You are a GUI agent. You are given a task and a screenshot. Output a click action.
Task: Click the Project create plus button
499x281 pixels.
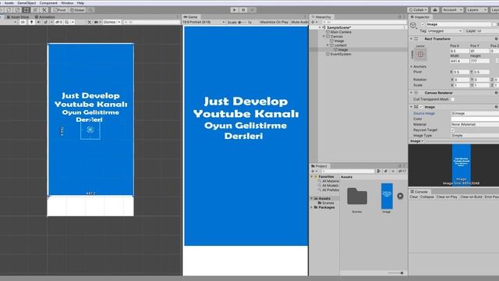[313, 171]
